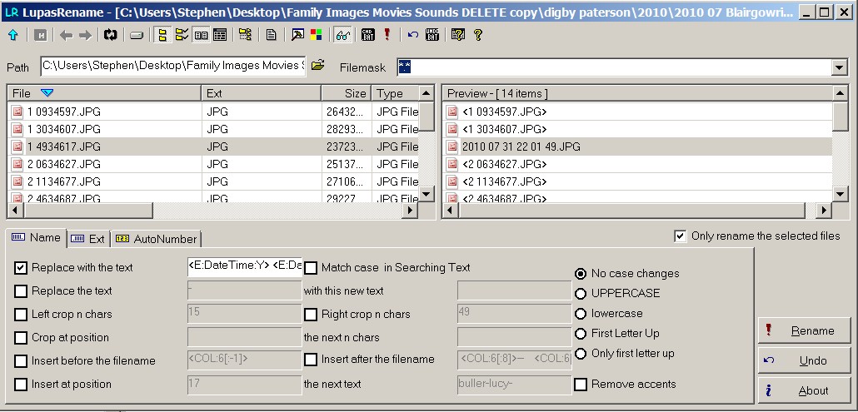This screenshot has height=412, width=858.
Task: Click the UNDO BAT toolbar icon
Action: (432, 36)
